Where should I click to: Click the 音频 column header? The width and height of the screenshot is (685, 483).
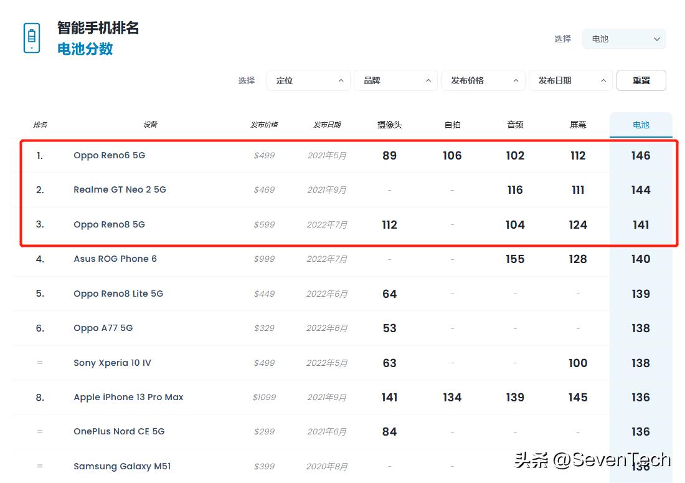(515, 124)
